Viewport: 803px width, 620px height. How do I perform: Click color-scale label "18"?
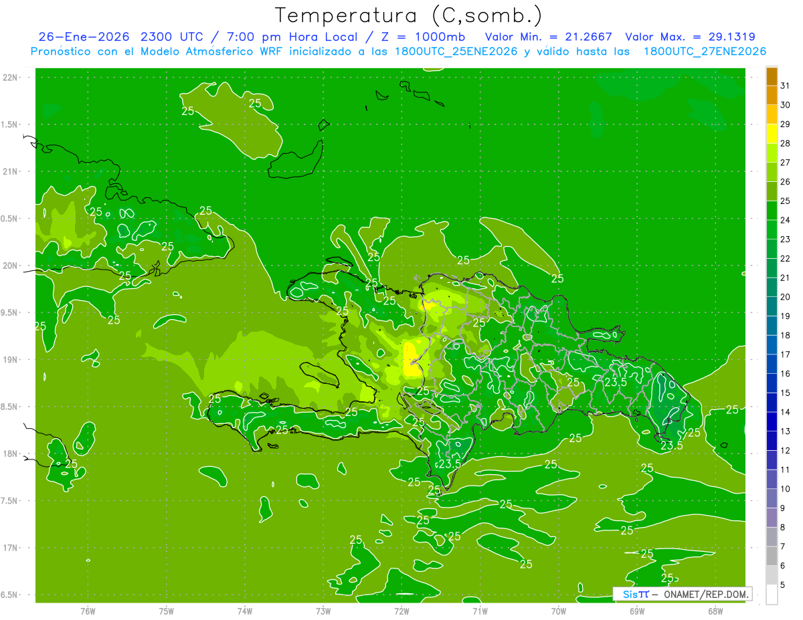coord(786,336)
